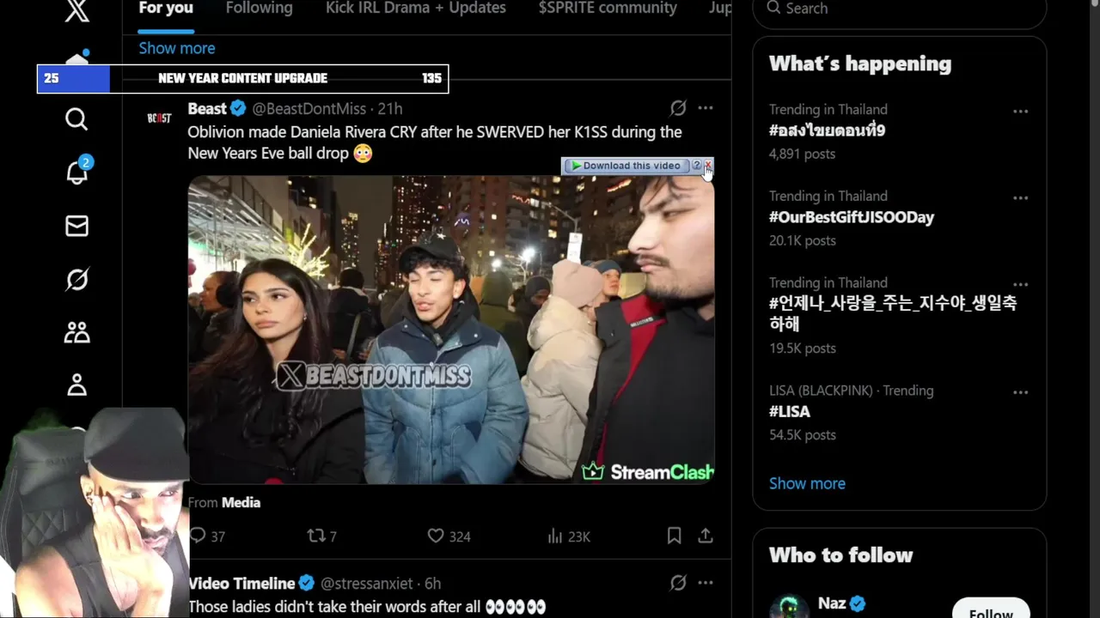The width and height of the screenshot is (1100, 618).
Task: Open Grok icon in the sidebar
Action: 76,279
